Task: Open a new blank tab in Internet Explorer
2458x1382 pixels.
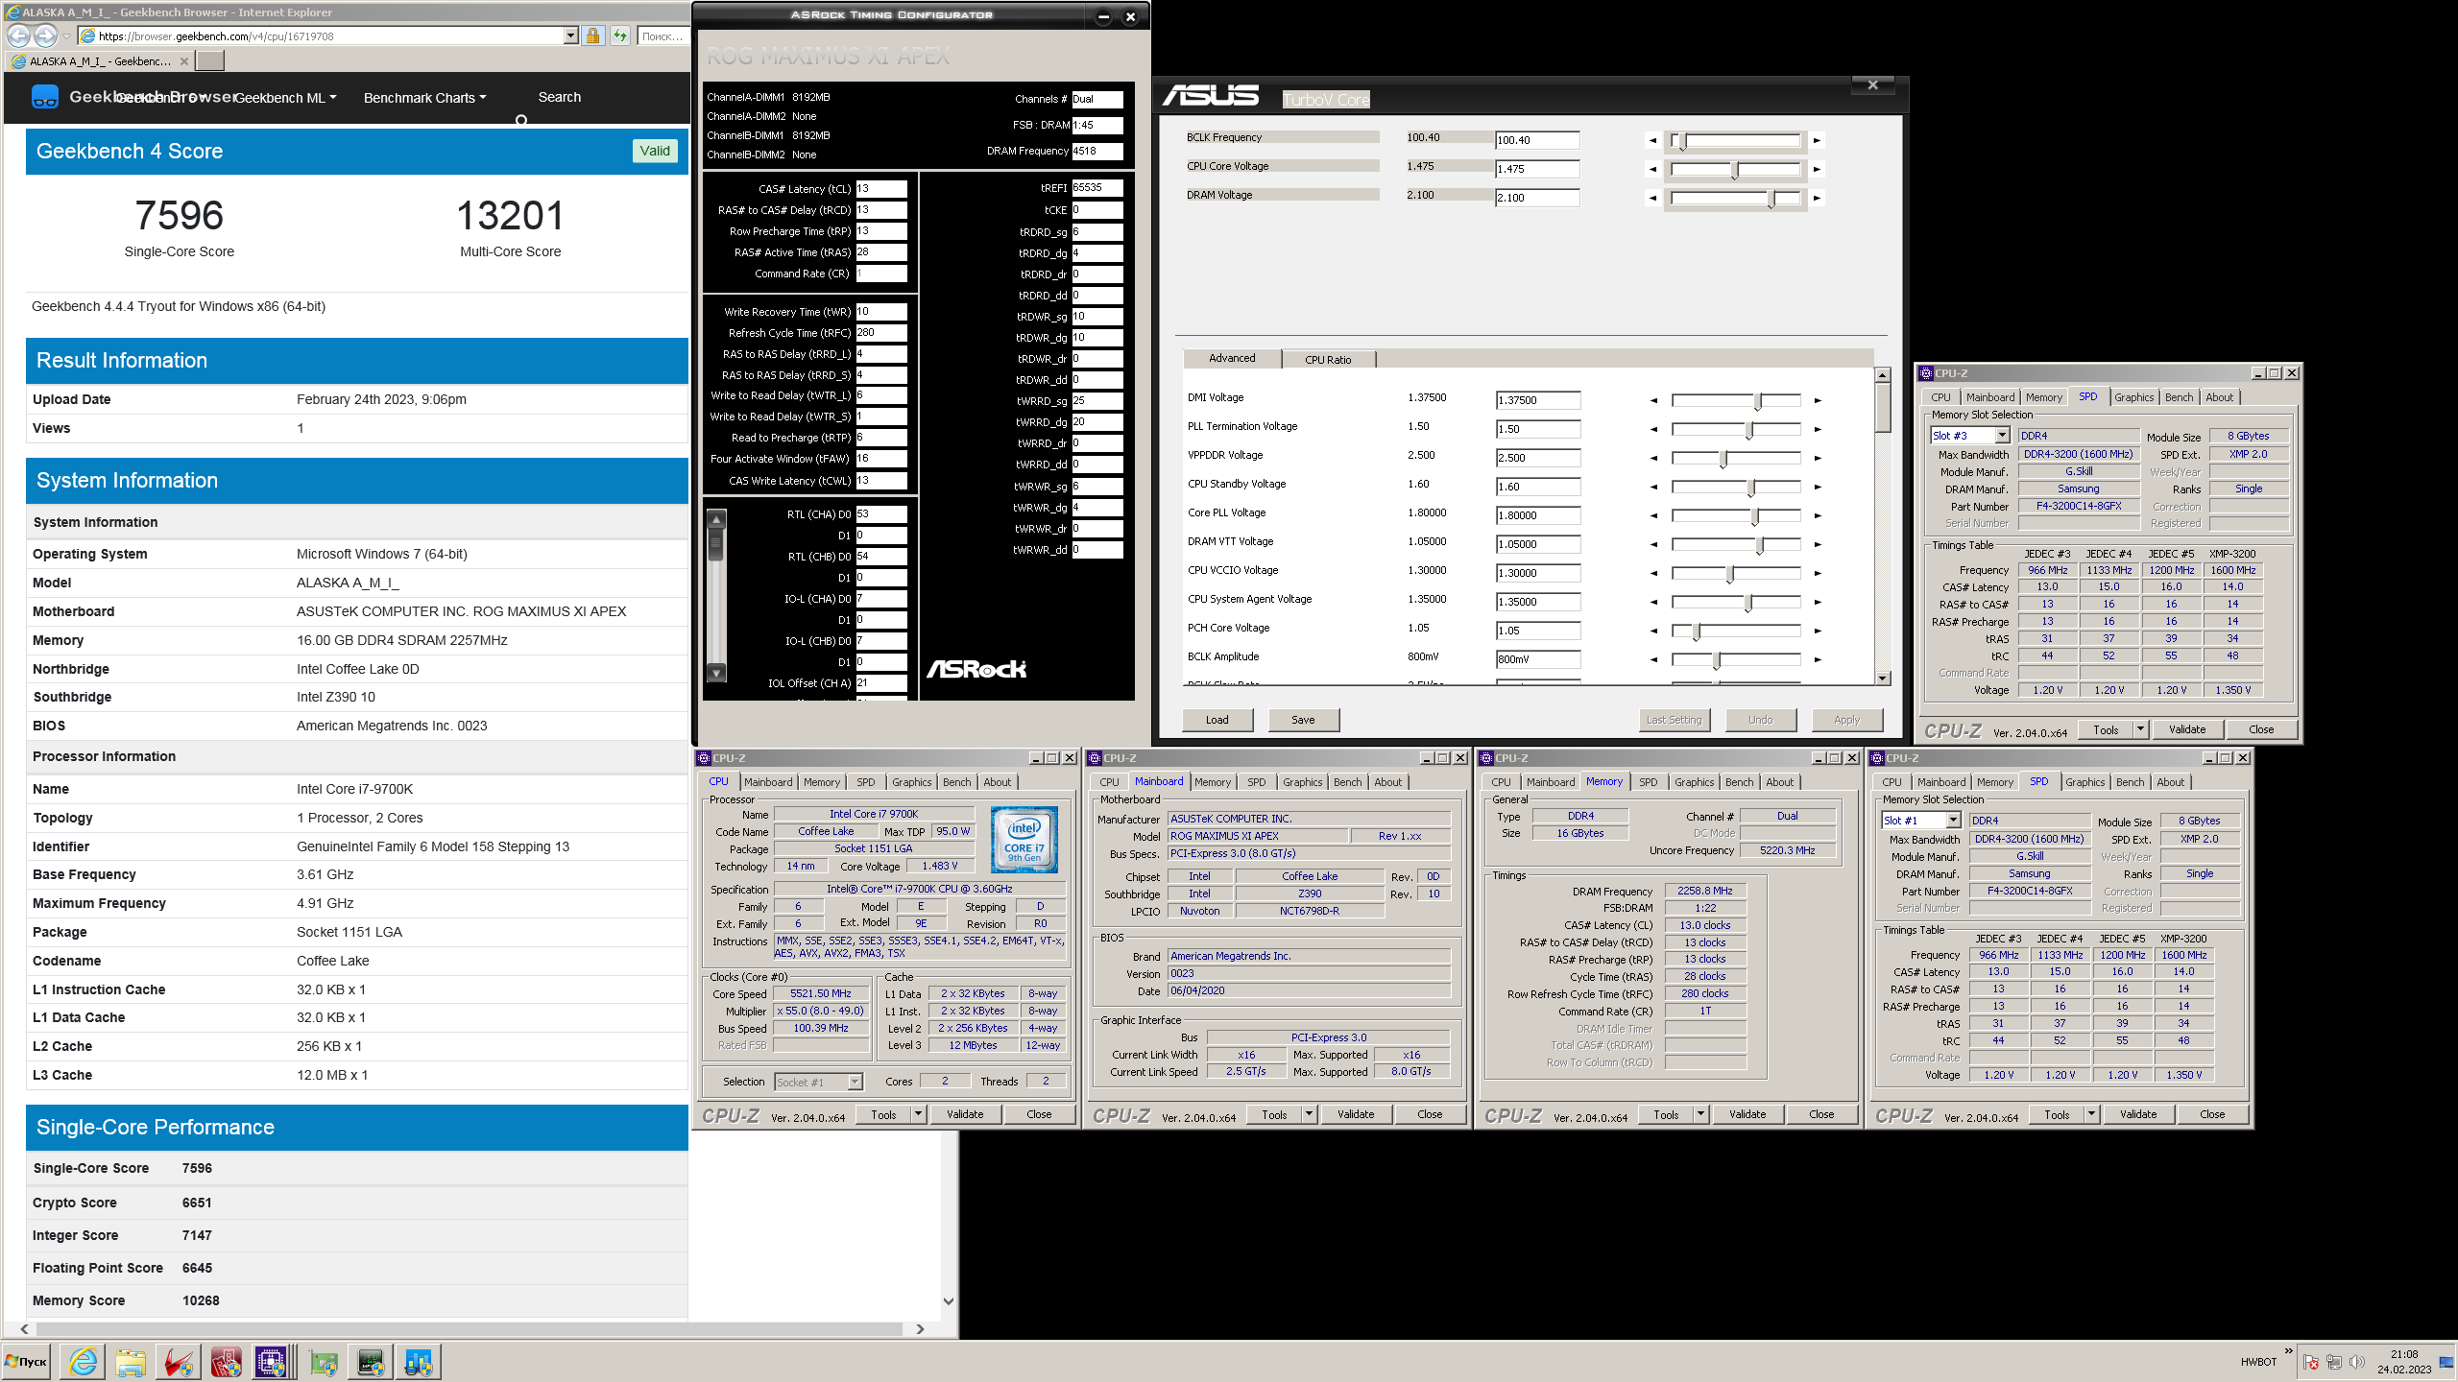Action: coord(210,60)
